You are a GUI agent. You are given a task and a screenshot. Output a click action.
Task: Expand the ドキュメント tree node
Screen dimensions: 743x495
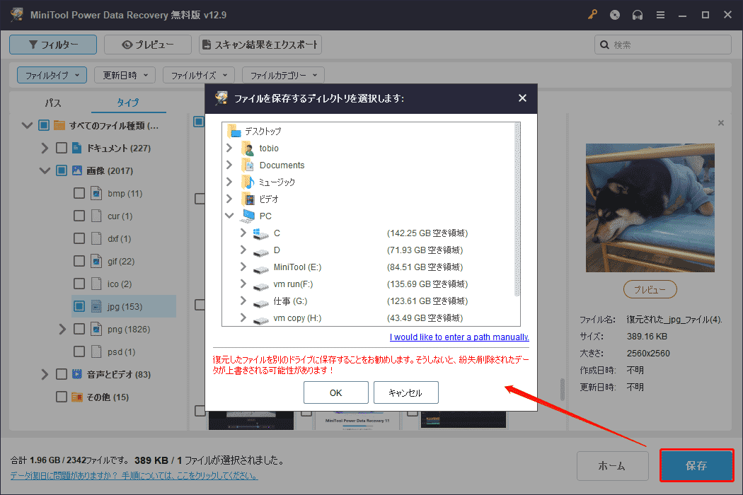tap(45, 148)
